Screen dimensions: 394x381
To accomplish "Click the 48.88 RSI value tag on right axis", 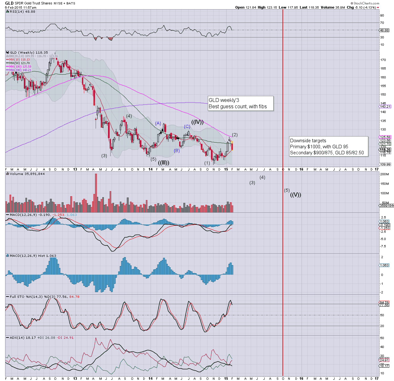I will [x=384, y=30].
